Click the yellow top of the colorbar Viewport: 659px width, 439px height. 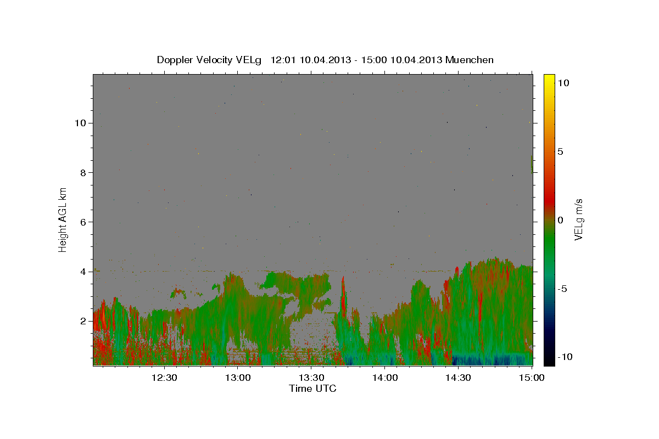[549, 80]
